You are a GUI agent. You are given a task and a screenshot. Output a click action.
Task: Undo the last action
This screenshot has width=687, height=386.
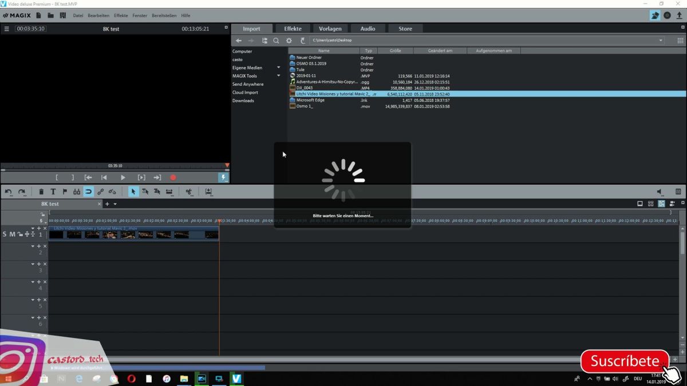tap(8, 192)
